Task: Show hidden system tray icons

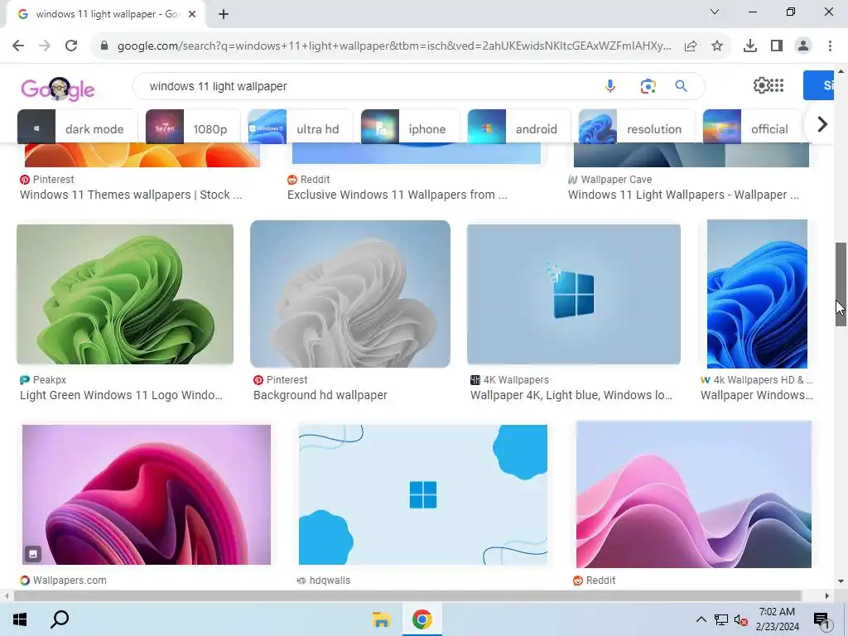Action: click(701, 619)
